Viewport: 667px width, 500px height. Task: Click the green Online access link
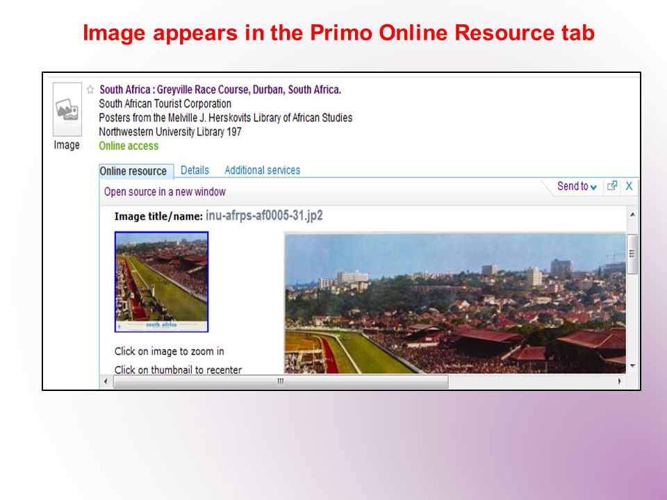129,146
